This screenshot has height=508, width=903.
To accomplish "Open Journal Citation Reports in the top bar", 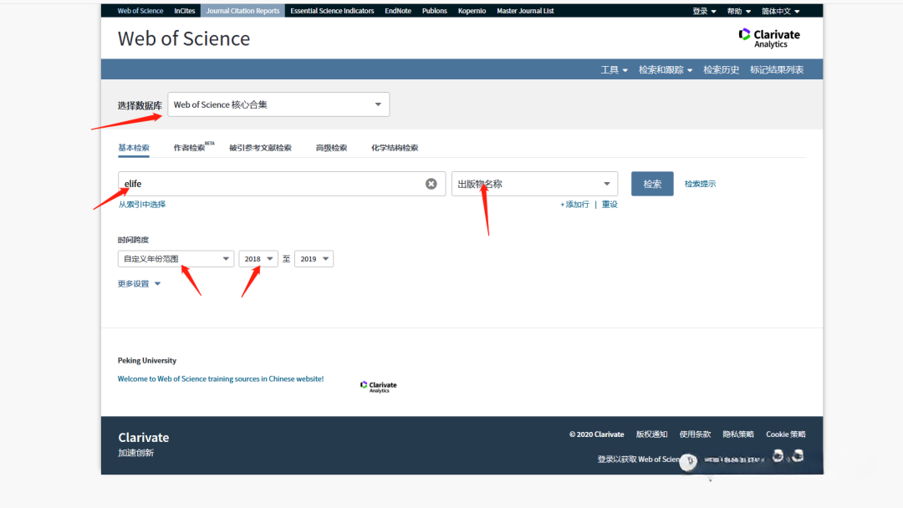I will (x=242, y=11).
